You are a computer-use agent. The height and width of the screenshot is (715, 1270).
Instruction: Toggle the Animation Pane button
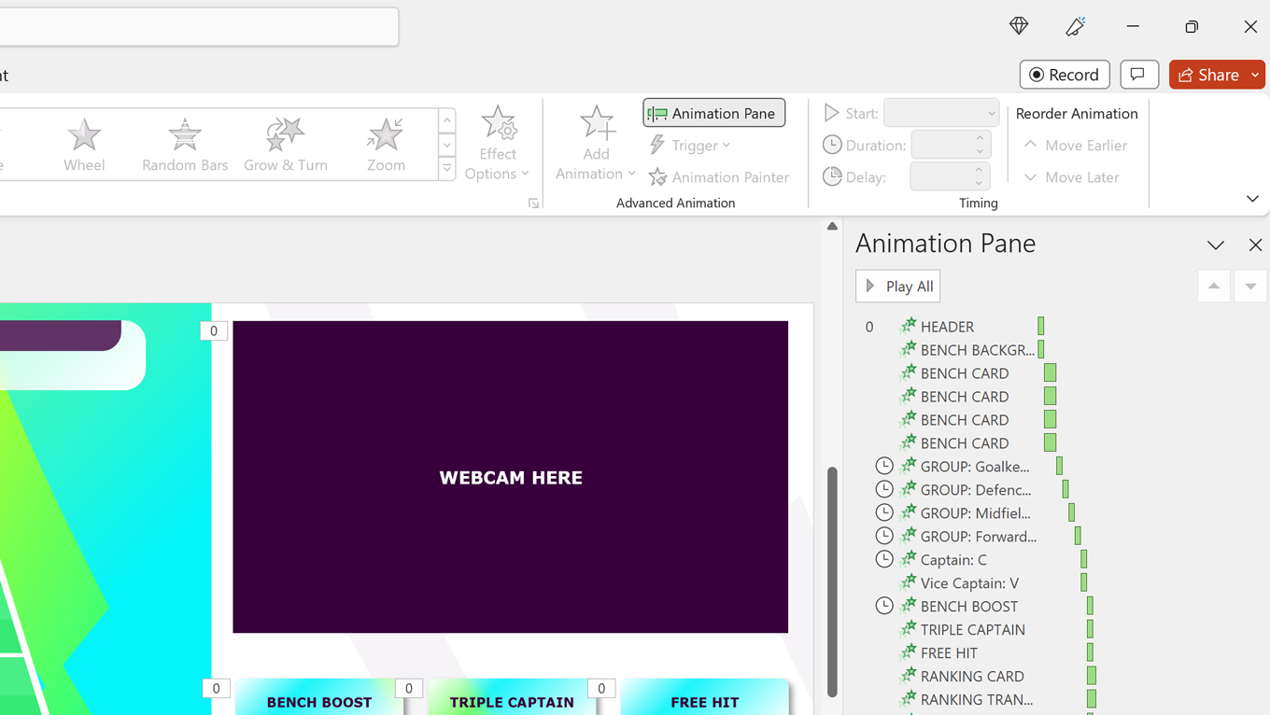(x=714, y=113)
